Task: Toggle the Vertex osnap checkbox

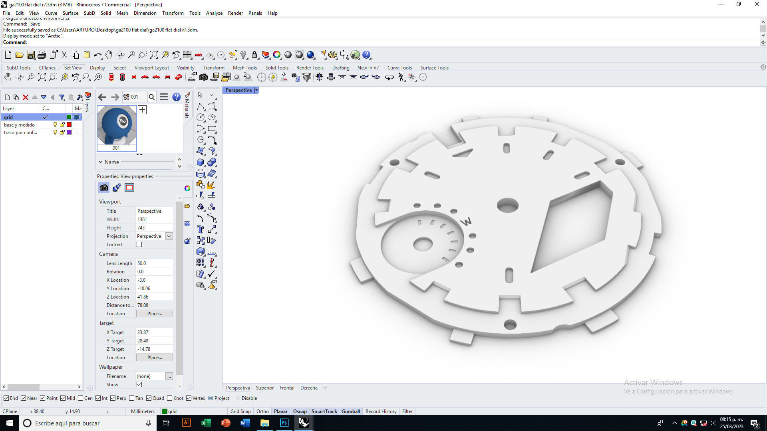Action: click(x=189, y=398)
